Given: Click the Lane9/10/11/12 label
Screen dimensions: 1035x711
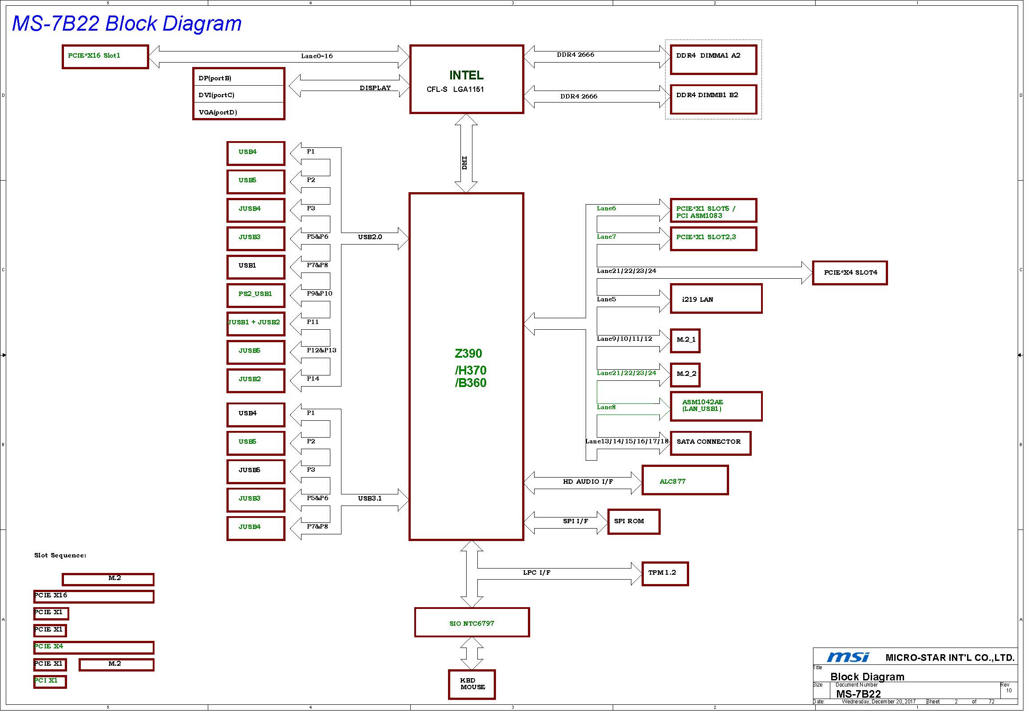Looking at the screenshot, I should (624, 339).
